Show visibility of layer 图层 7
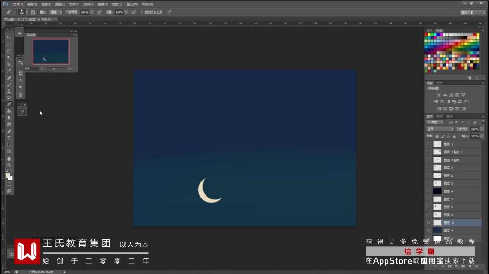This screenshot has height=274, width=489. (428, 199)
